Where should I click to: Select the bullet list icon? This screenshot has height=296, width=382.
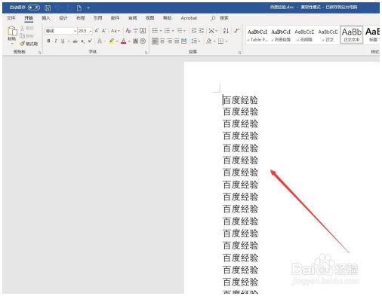(155, 31)
